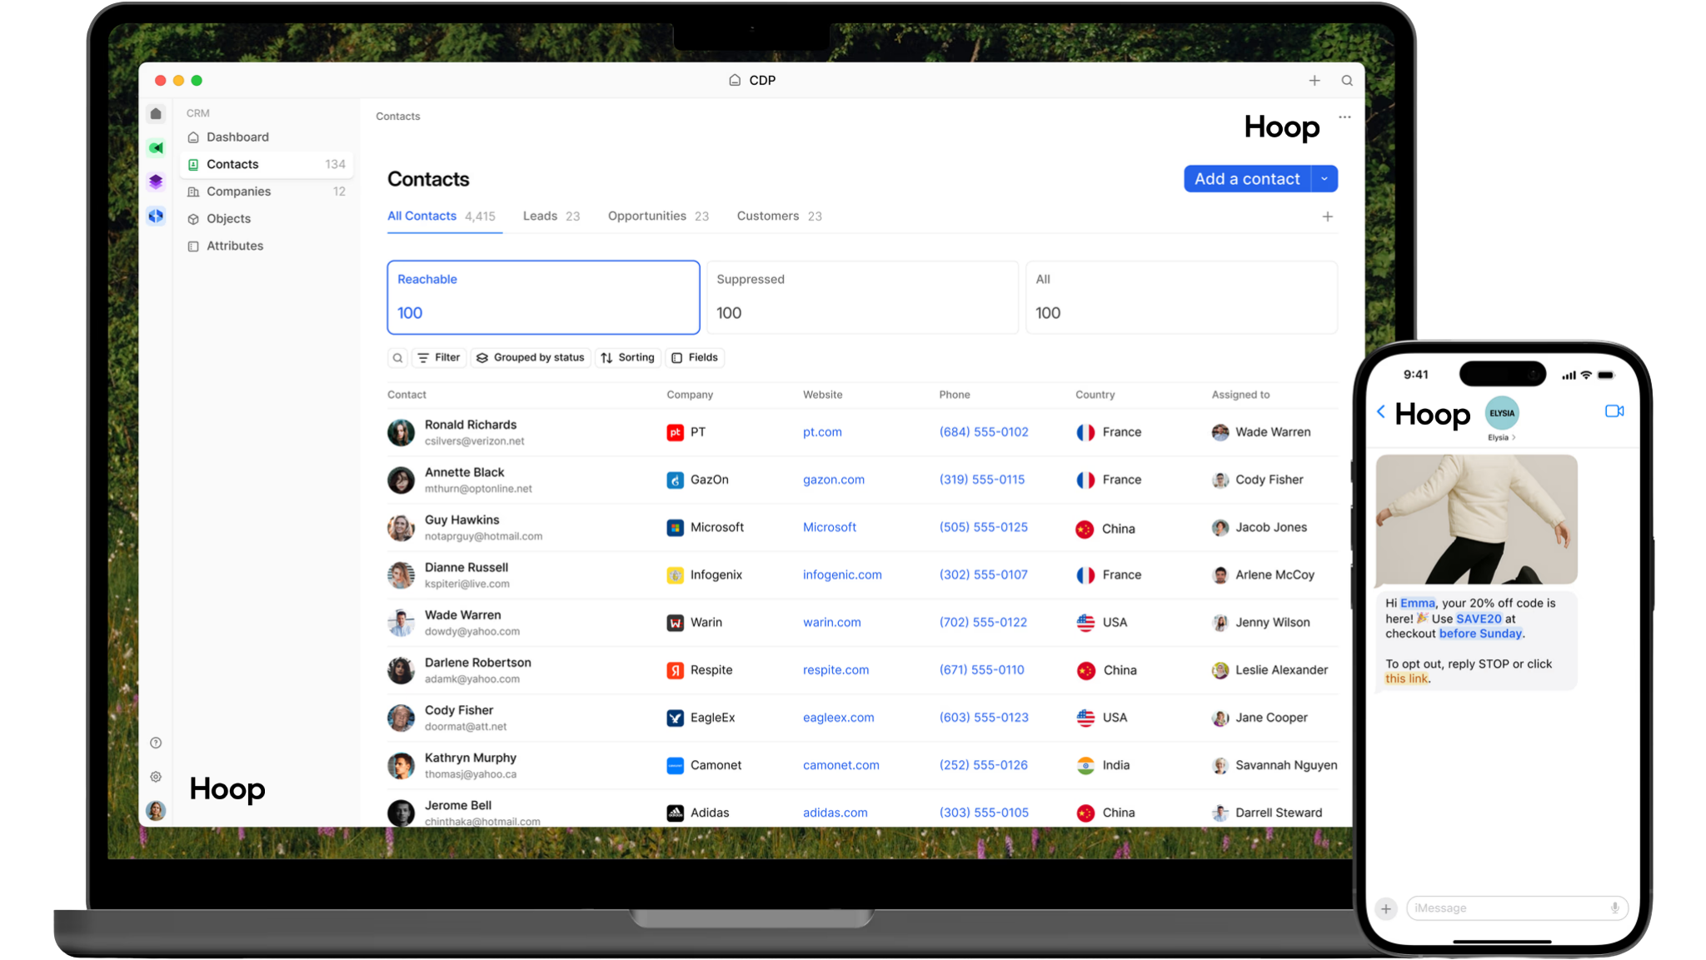Viewport: 1706px width, 960px height.
Task: Start a video call in the phone chat
Action: [x=1614, y=411]
